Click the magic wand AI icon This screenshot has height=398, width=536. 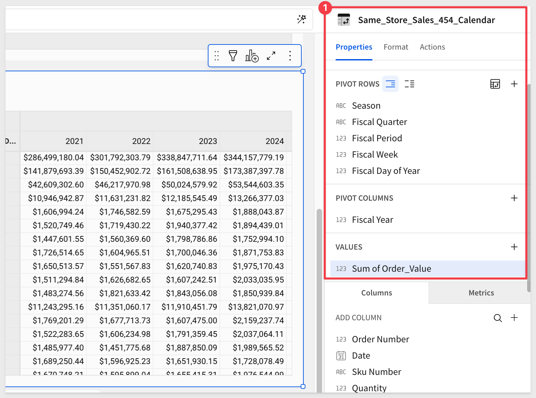(x=301, y=19)
